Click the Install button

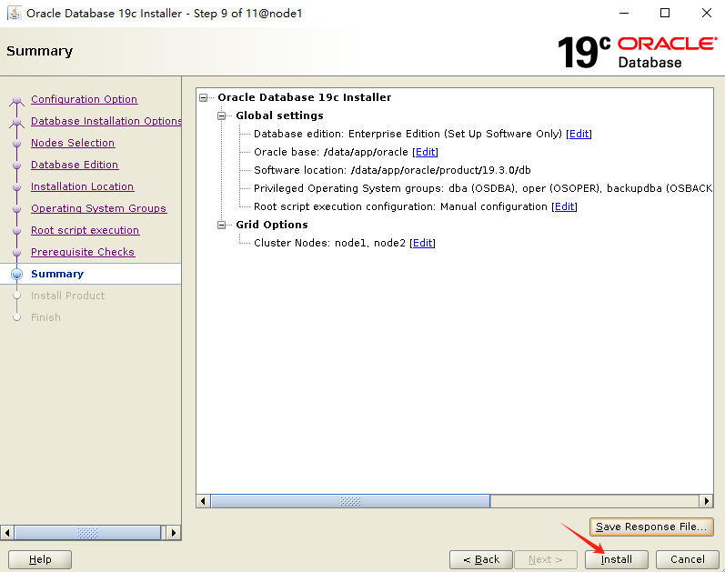(x=617, y=559)
